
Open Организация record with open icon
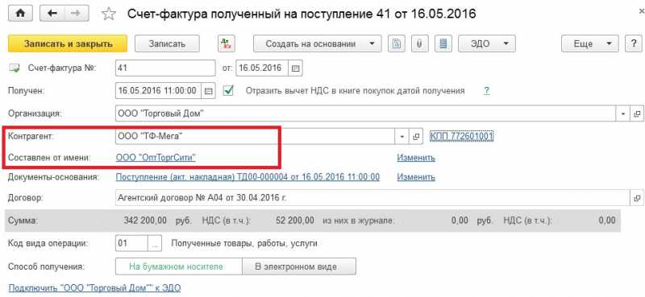pos(637,113)
